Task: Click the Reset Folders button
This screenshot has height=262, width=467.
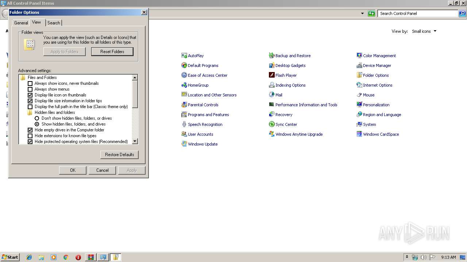Action: click(112, 52)
